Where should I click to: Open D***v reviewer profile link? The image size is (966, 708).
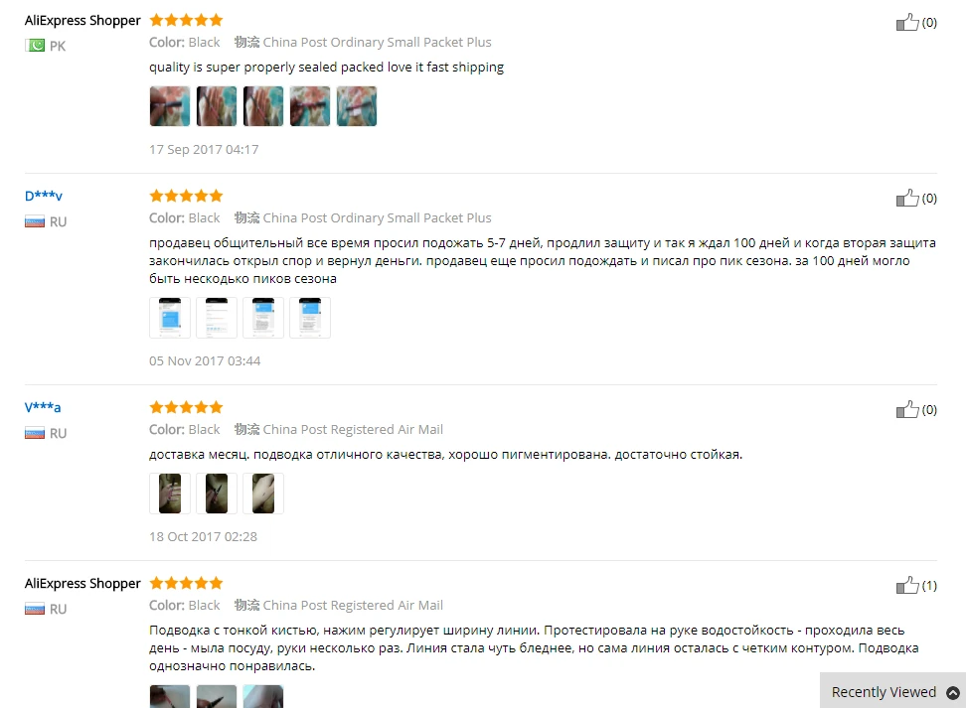pyautogui.click(x=43, y=196)
